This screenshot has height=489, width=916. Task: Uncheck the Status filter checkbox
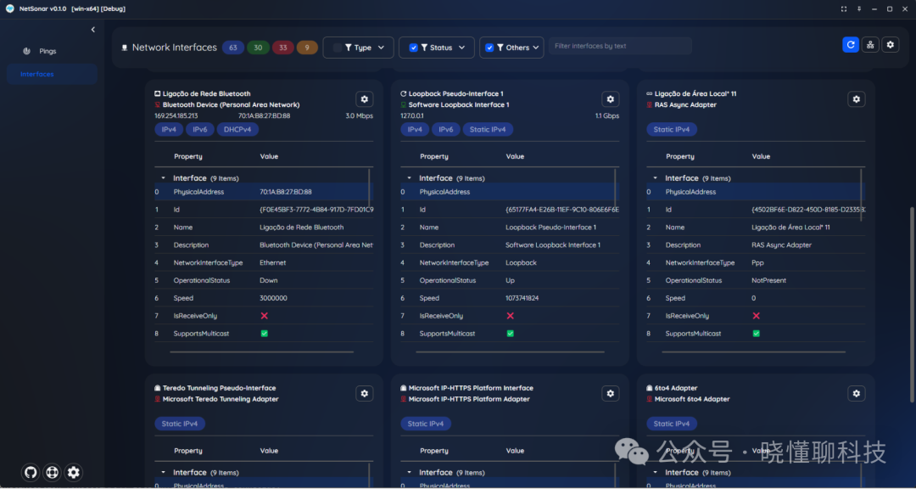pos(413,48)
